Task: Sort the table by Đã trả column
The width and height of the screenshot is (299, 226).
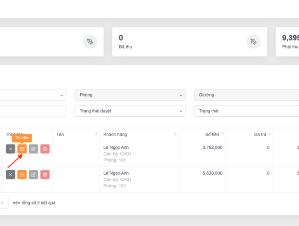Action: click(271, 135)
